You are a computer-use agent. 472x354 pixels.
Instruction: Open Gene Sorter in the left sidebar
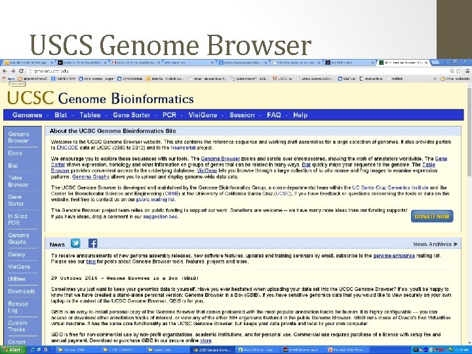16,200
